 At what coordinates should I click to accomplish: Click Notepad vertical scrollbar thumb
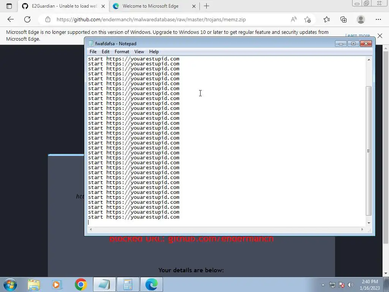[368, 151]
